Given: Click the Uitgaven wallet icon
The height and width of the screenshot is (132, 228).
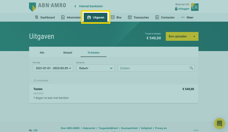Looking at the screenshot, I should tap(89, 18).
